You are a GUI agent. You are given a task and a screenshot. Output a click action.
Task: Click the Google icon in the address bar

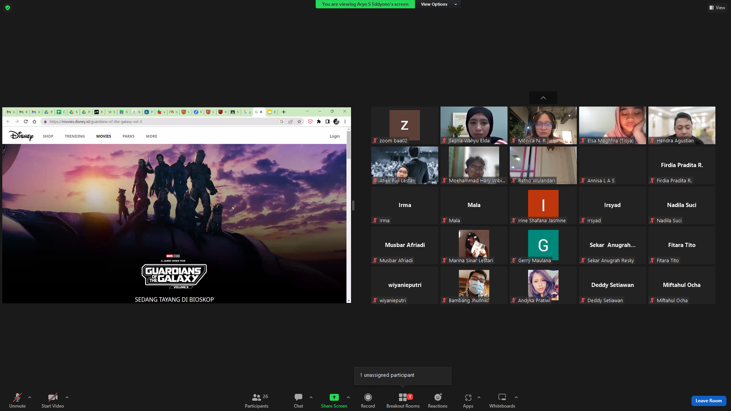[282, 122]
